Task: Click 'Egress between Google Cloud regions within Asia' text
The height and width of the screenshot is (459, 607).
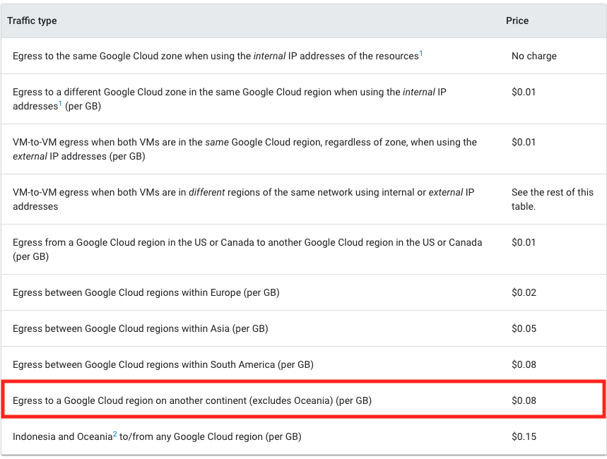Action: pos(141,328)
